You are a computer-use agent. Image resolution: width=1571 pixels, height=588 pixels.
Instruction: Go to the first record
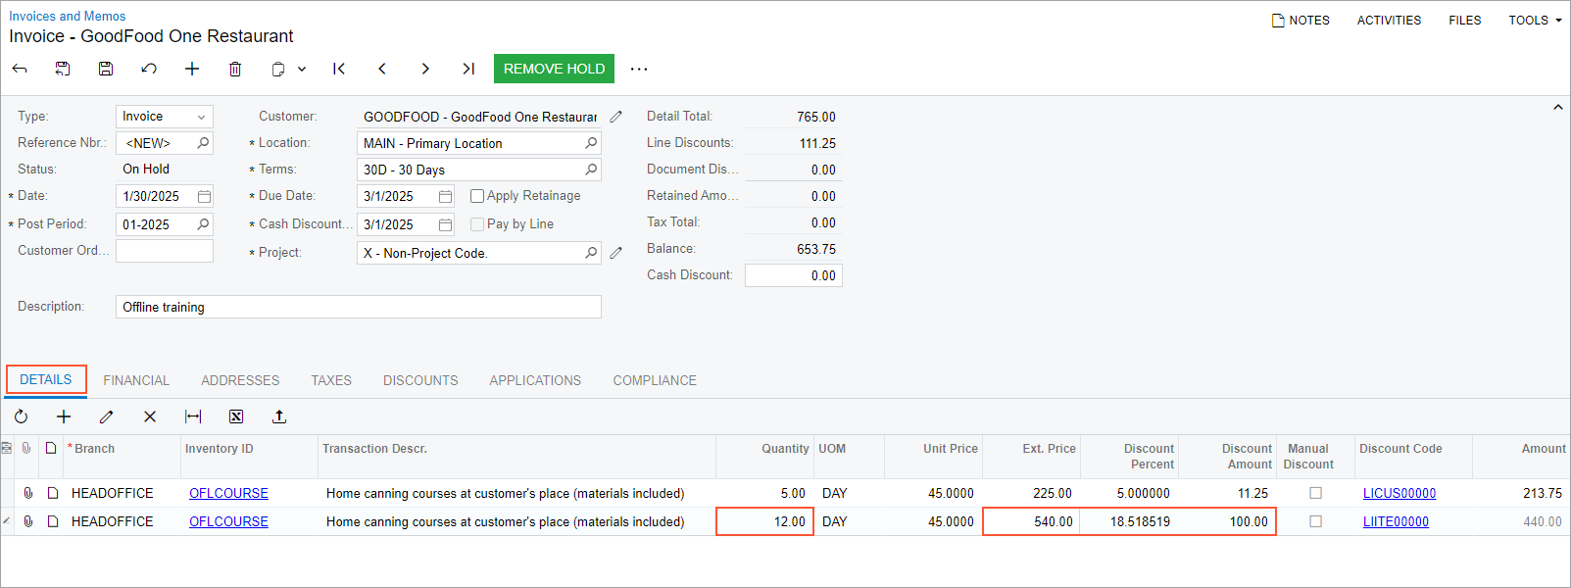coord(339,69)
